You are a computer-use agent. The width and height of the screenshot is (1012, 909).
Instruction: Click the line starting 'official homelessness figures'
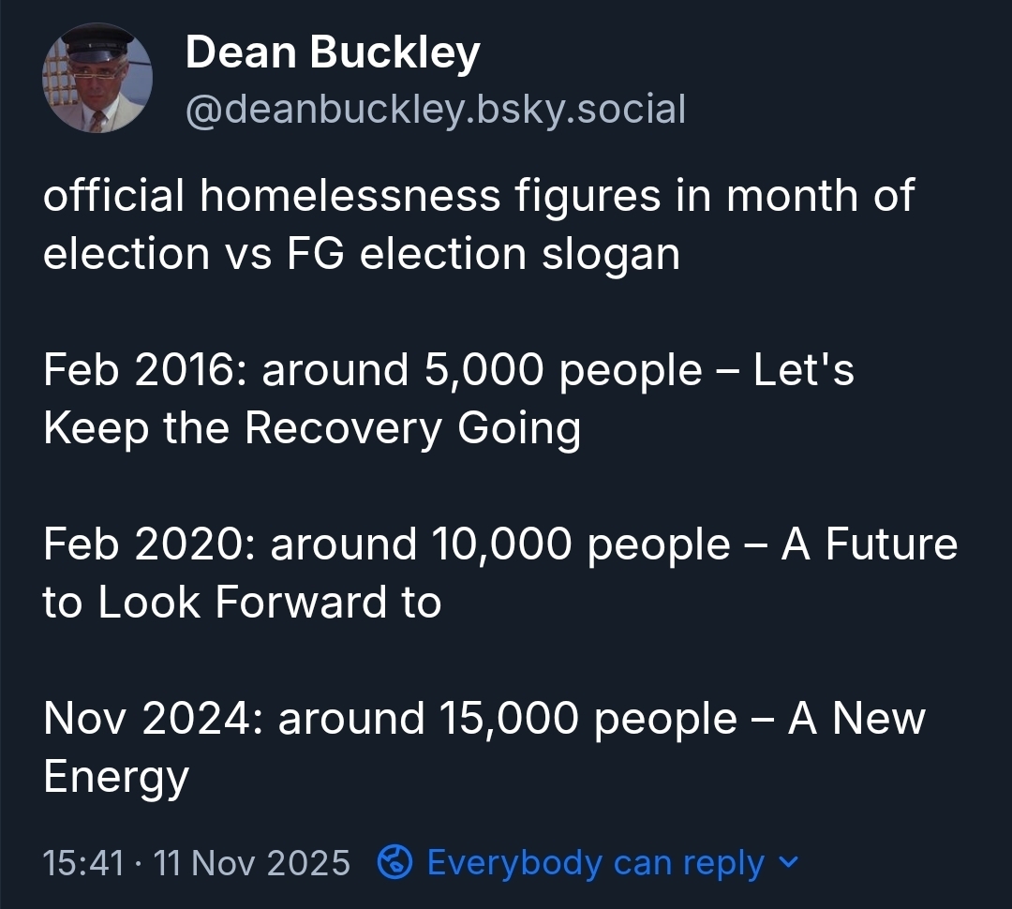[x=478, y=197]
